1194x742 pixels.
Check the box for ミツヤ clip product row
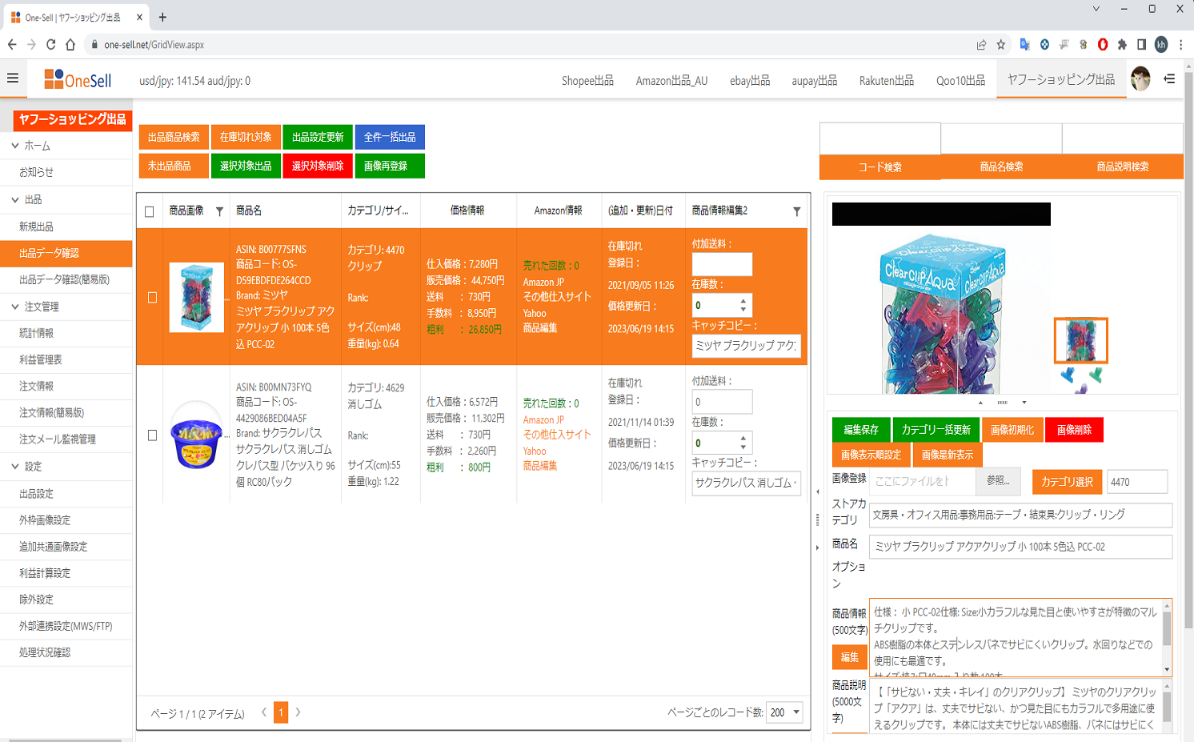pos(152,298)
